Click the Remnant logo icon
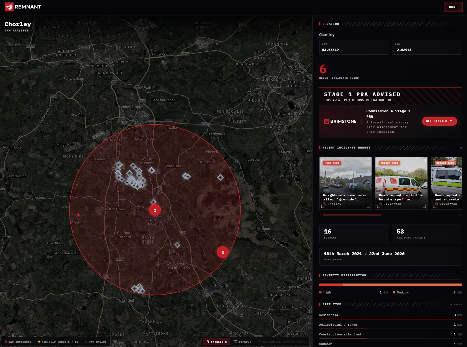Image resolution: width=467 pixels, height=347 pixels. pos(9,7)
